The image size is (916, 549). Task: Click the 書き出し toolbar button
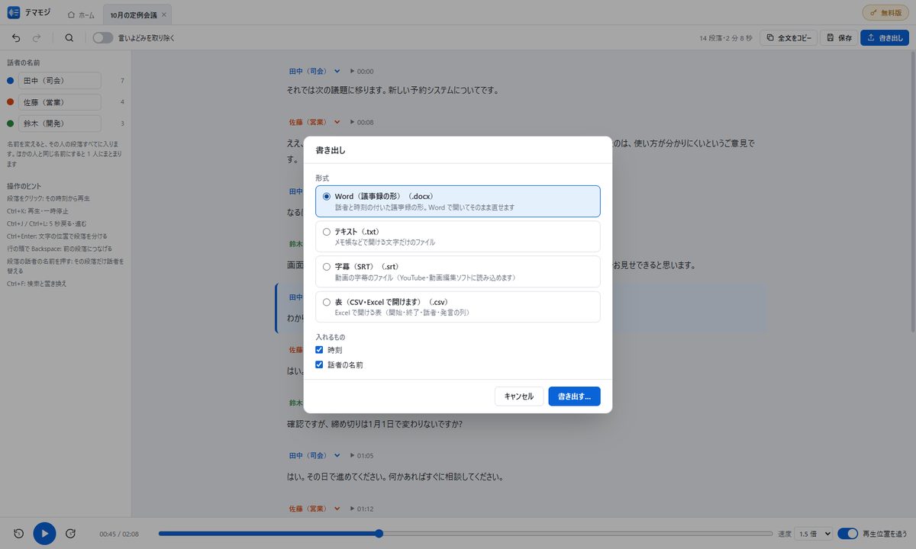click(884, 37)
